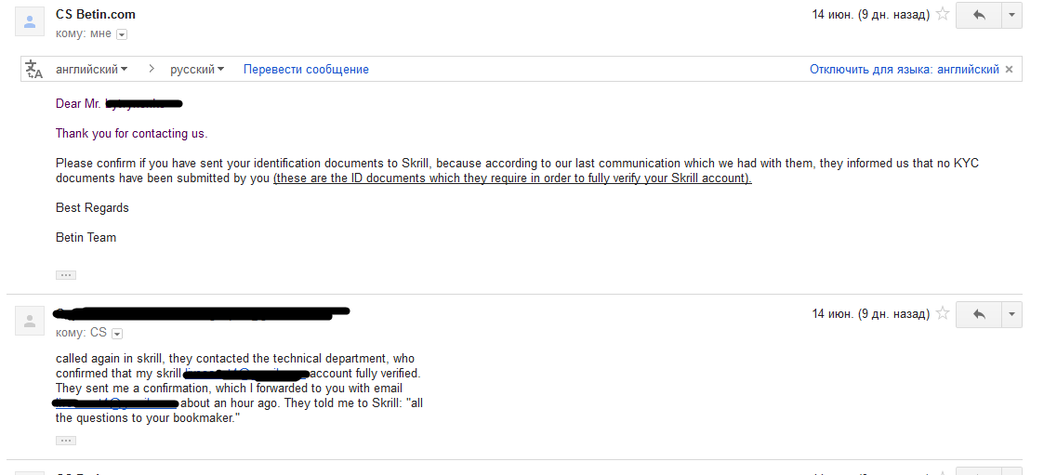Click 'Отключить для языка: английский' link
Viewport: 1057px width, 475px height.
[905, 70]
